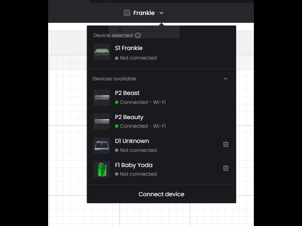The width and height of the screenshot is (302, 226).
Task: Click the Connect device button
Action: pyautogui.click(x=161, y=194)
